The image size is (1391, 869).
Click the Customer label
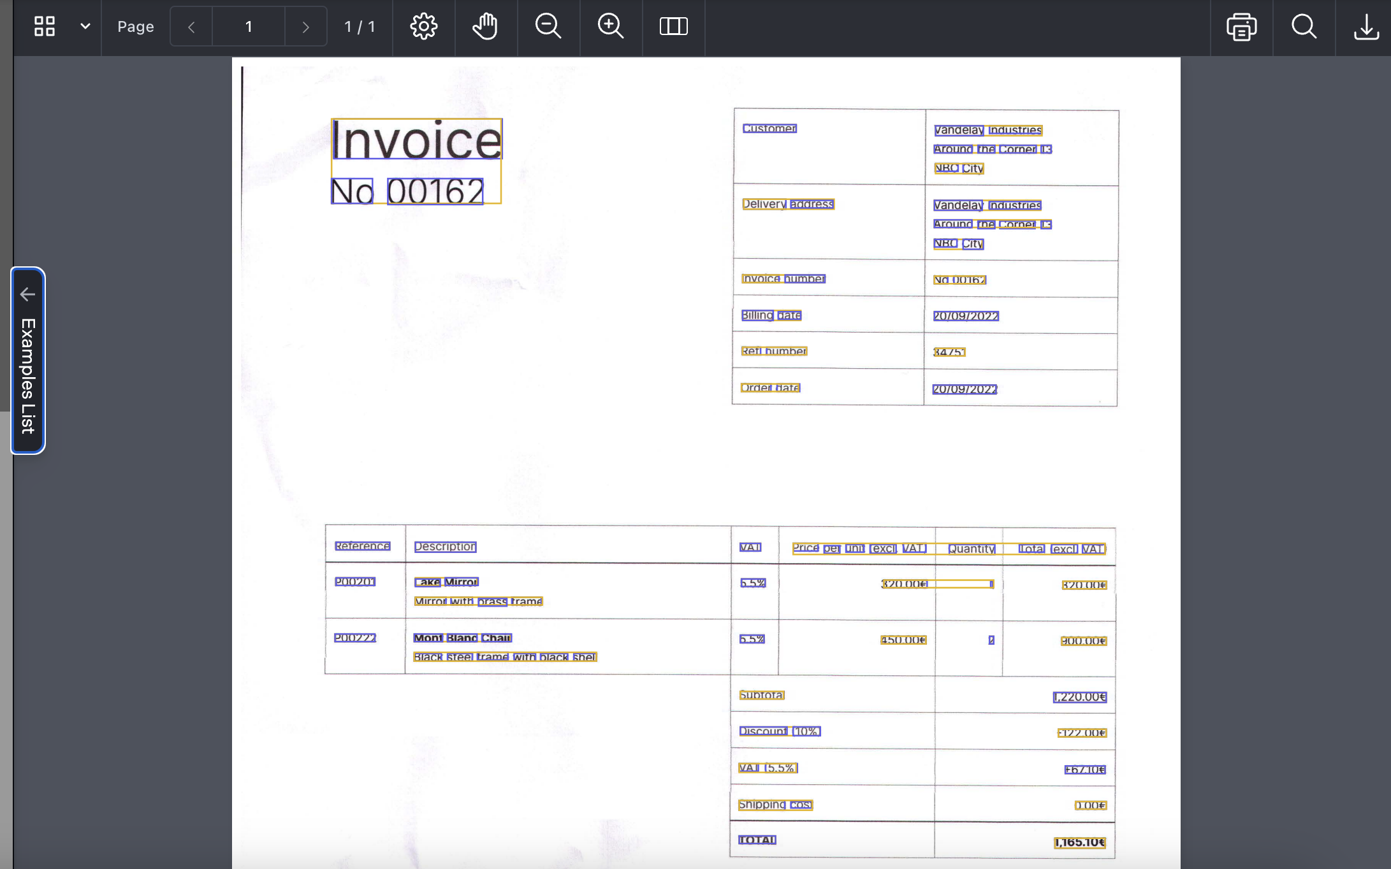pos(769,129)
